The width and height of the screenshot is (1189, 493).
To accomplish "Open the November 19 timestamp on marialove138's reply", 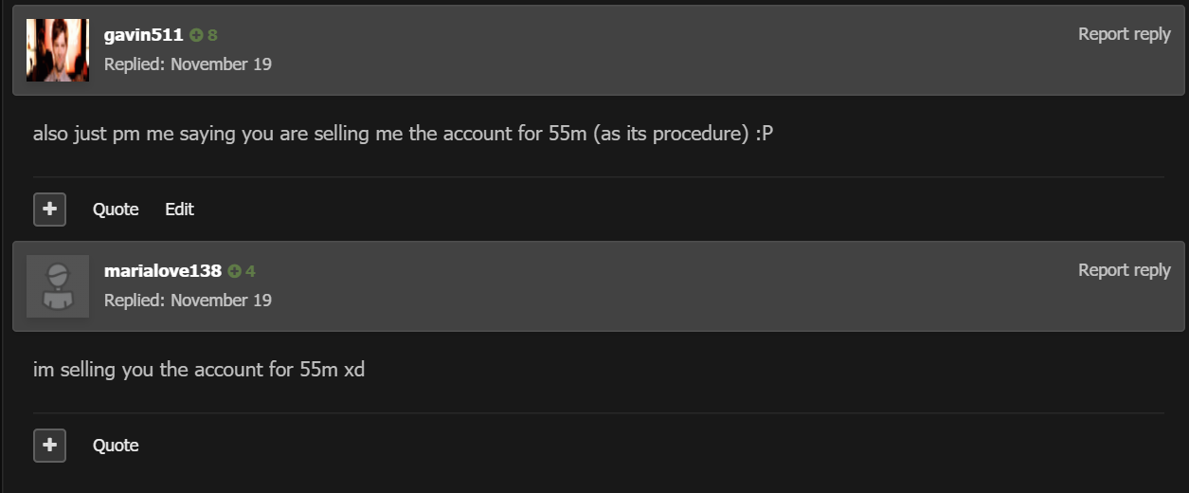I will click(221, 301).
